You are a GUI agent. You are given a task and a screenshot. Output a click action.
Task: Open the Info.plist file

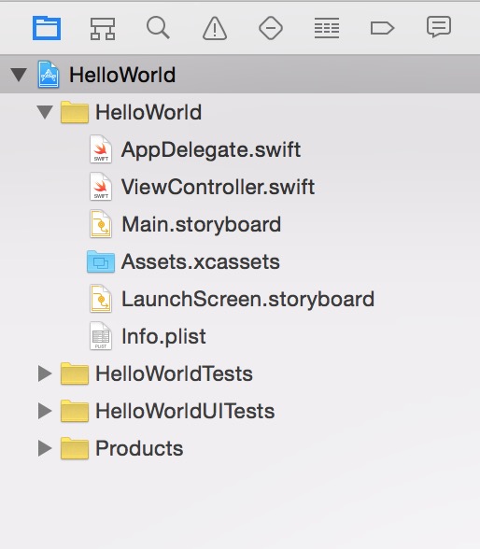tap(148, 336)
